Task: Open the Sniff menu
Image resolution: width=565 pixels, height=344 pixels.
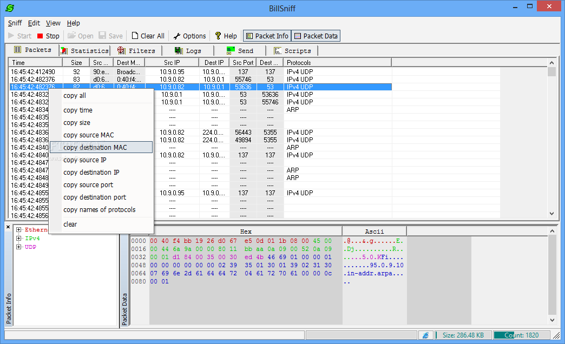Action: tap(15, 23)
